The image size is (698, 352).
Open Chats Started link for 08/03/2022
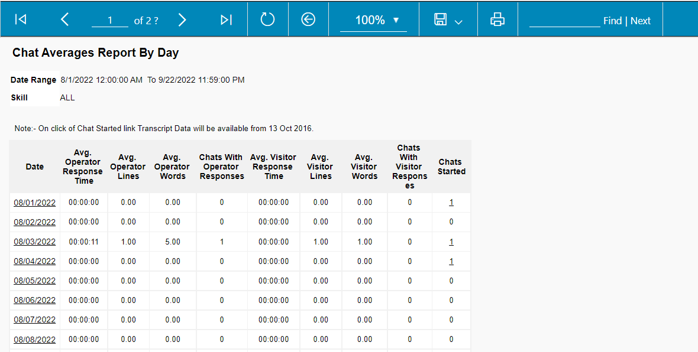click(451, 242)
